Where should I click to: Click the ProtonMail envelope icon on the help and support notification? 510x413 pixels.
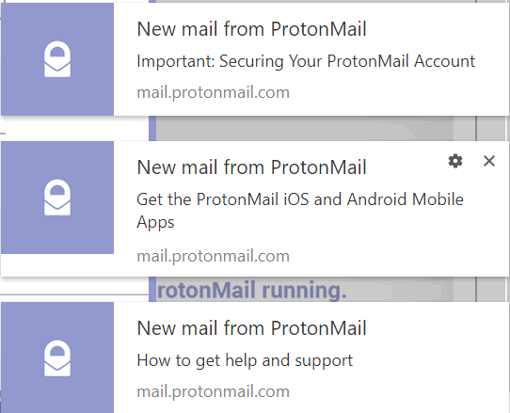point(57,357)
